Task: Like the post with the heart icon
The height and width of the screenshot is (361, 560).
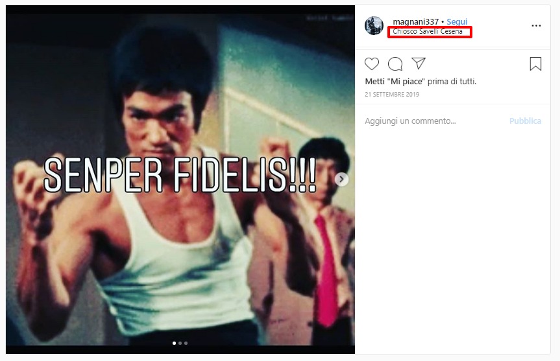Action: (x=371, y=64)
